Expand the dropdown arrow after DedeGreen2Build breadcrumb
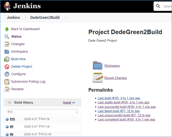 point(66,18)
